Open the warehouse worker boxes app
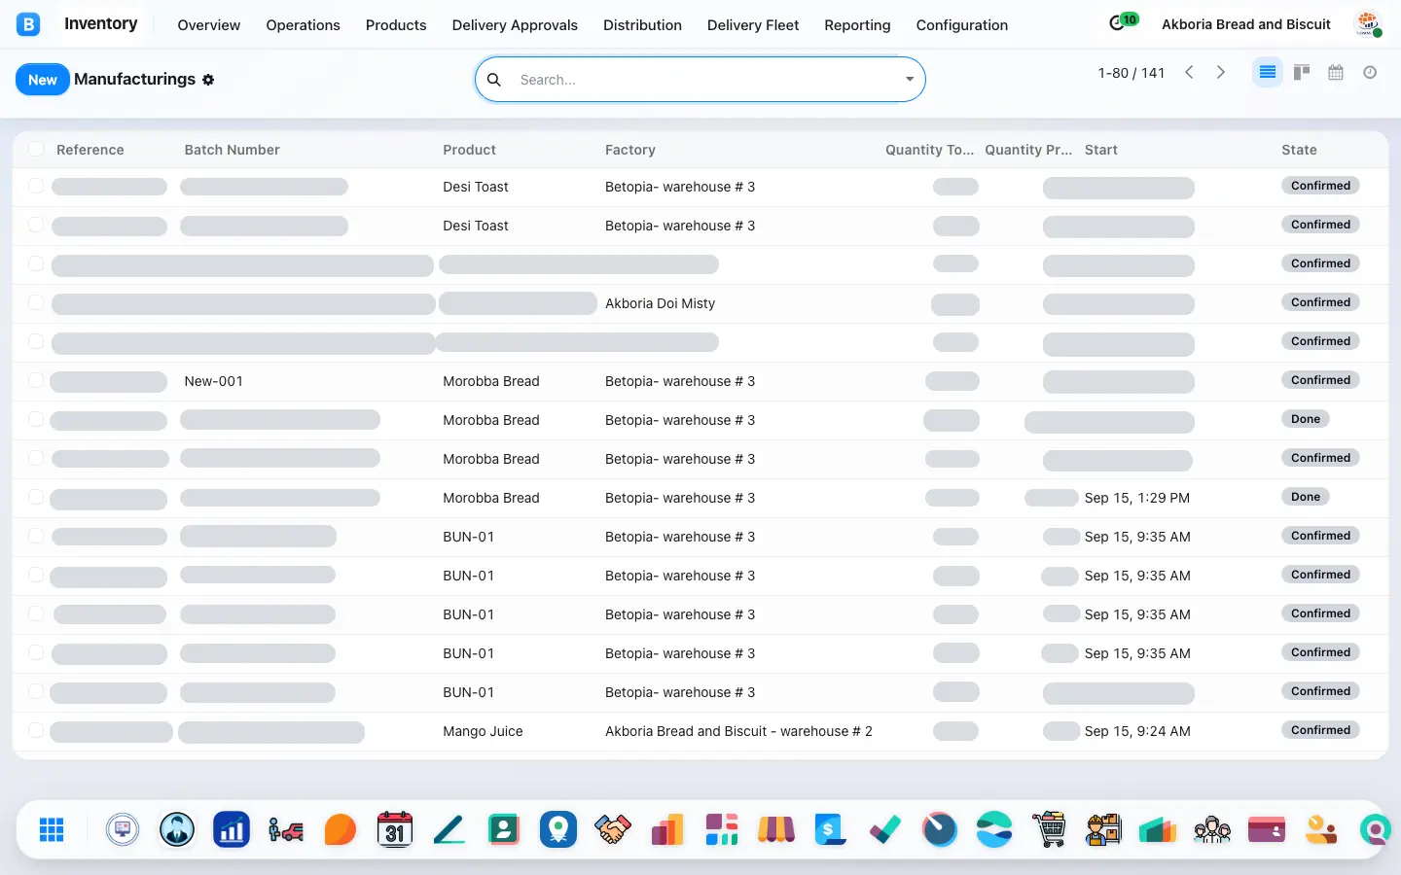Viewport: 1401px width, 875px height. 1103,829
